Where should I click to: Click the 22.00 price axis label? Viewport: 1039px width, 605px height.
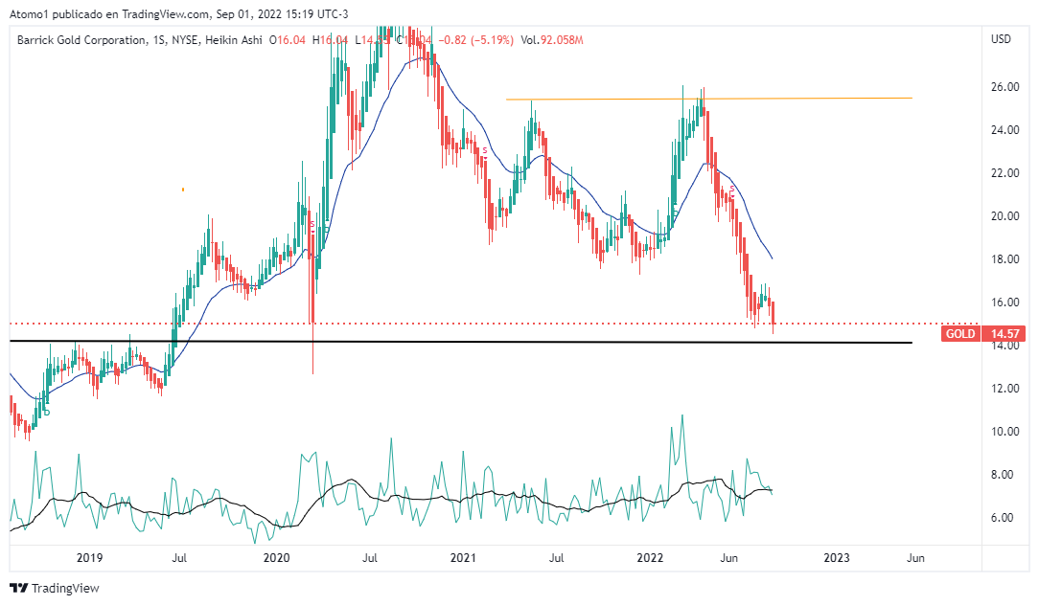point(1004,172)
